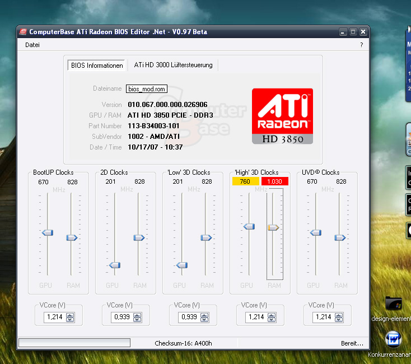
Task: Grab the 2D Clocks RAM slider handle
Action: click(x=139, y=237)
